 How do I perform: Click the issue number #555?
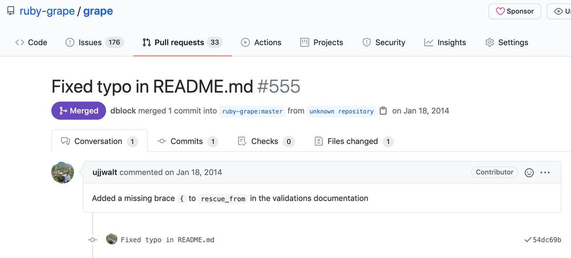(x=279, y=87)
